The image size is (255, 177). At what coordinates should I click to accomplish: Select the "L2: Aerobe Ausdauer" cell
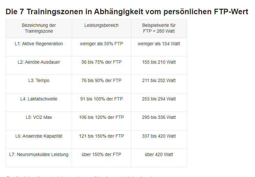[x=39, y=62]
